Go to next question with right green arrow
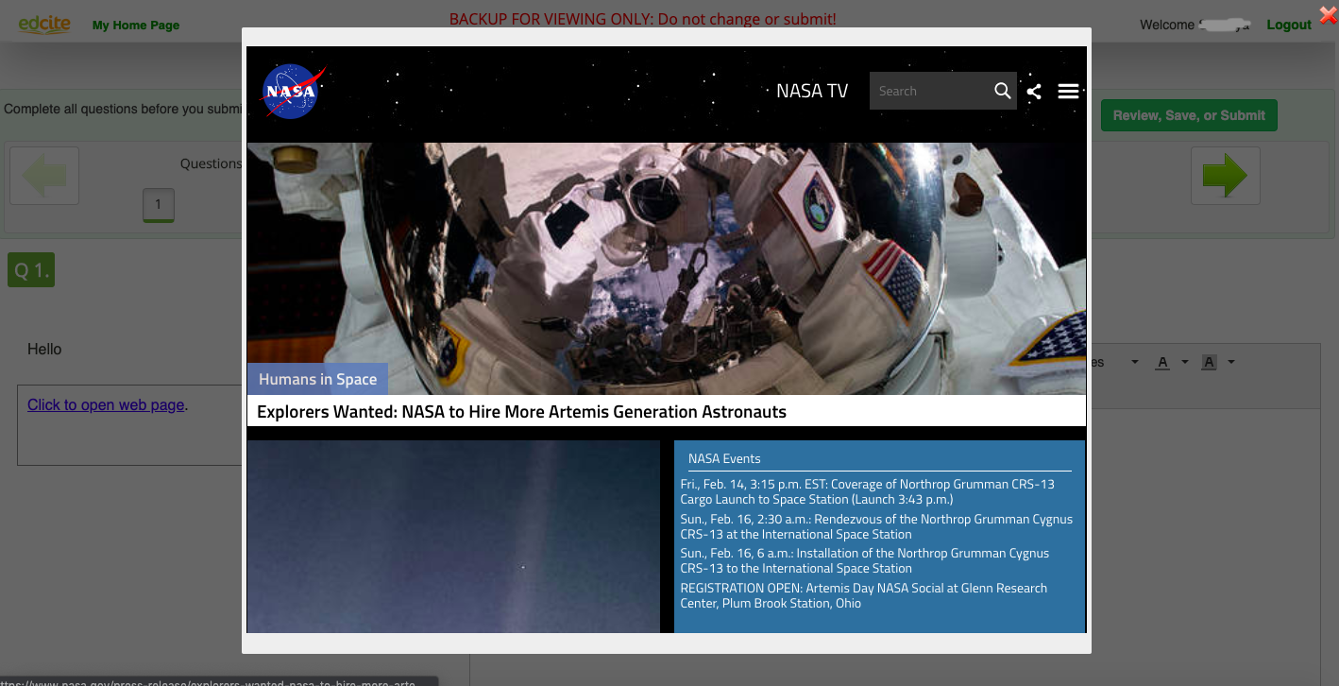This screenshot has height=686, width=1339. coord(1226,176)
